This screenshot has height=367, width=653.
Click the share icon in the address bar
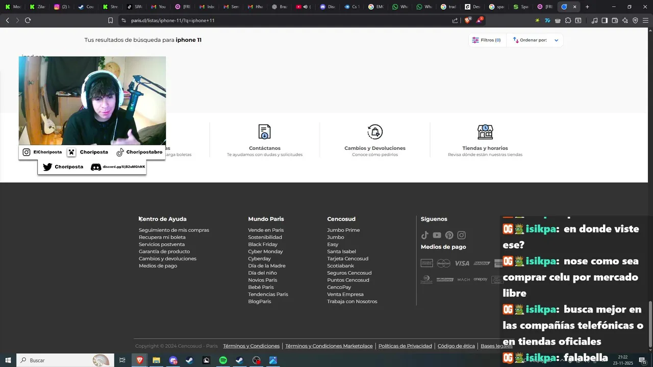point(455,20)
